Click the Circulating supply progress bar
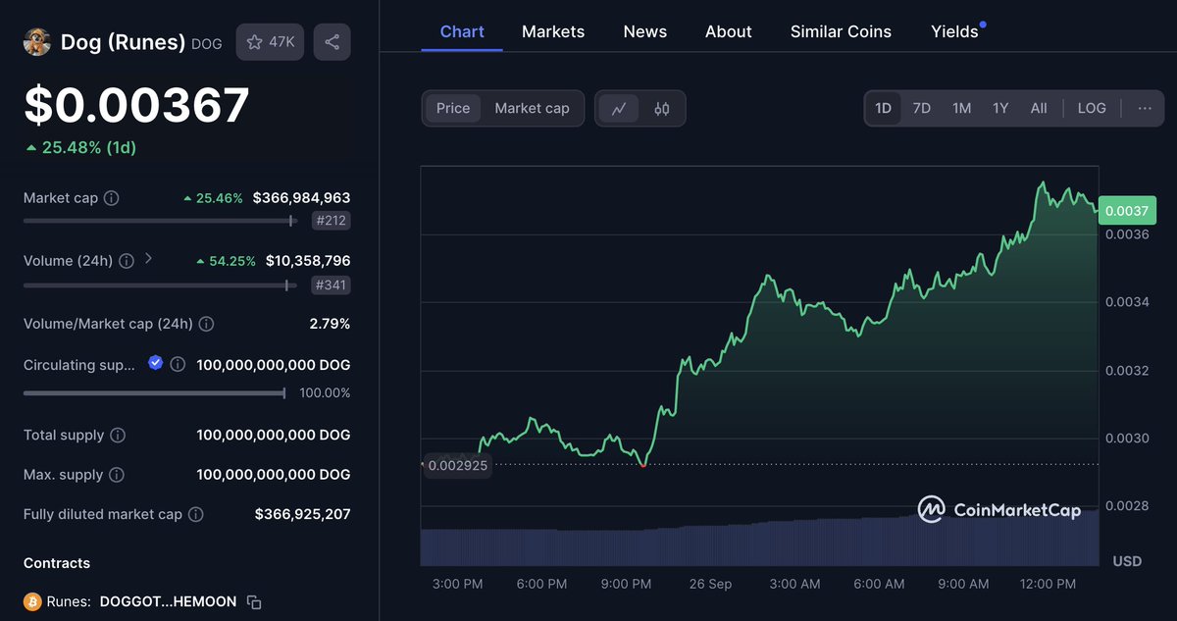The height and width of the screenshot is (621, 1177). [x=154, y=392]
